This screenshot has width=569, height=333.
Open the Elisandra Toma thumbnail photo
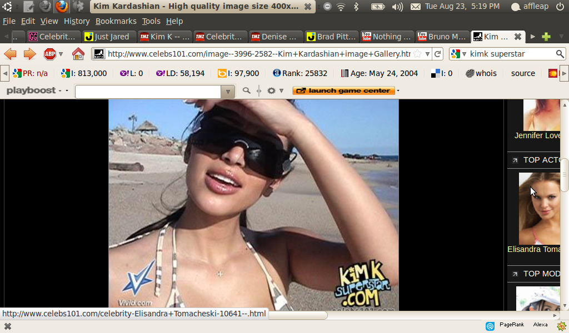coord(539,208)
